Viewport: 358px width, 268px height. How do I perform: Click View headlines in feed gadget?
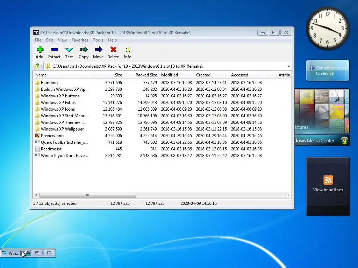[328, 190]
